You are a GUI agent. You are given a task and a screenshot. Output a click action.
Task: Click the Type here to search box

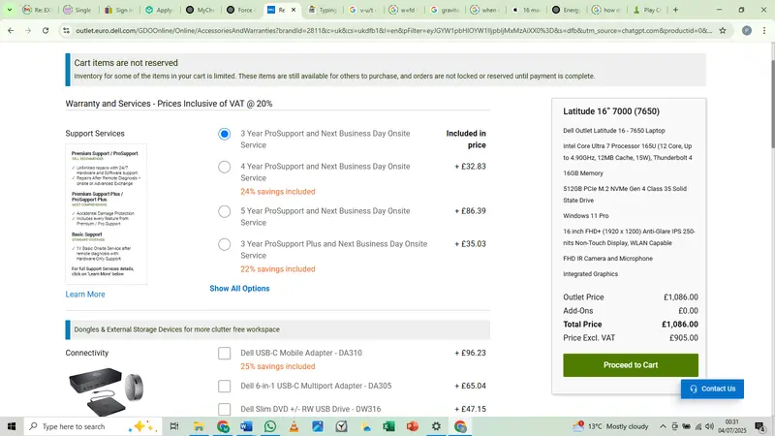92,426
